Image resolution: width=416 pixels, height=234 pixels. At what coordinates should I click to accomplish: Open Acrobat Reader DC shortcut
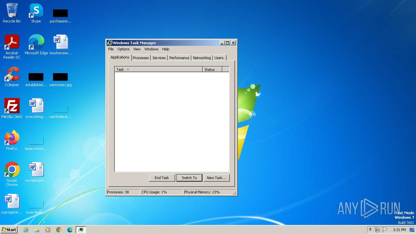(12, 46)
